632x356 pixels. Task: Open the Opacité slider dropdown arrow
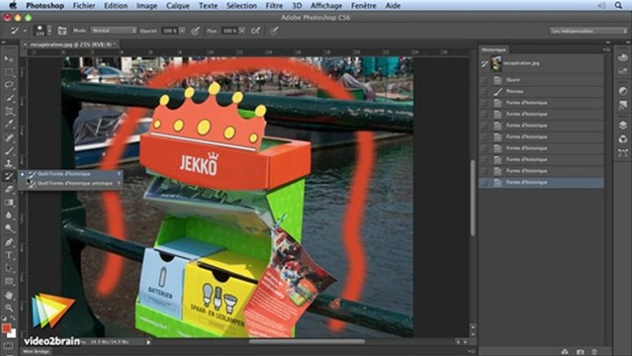[x=182, y=31]
